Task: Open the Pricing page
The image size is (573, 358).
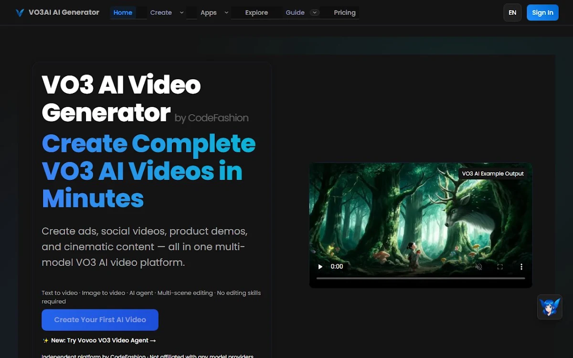Action: click(x=345, y=12)
